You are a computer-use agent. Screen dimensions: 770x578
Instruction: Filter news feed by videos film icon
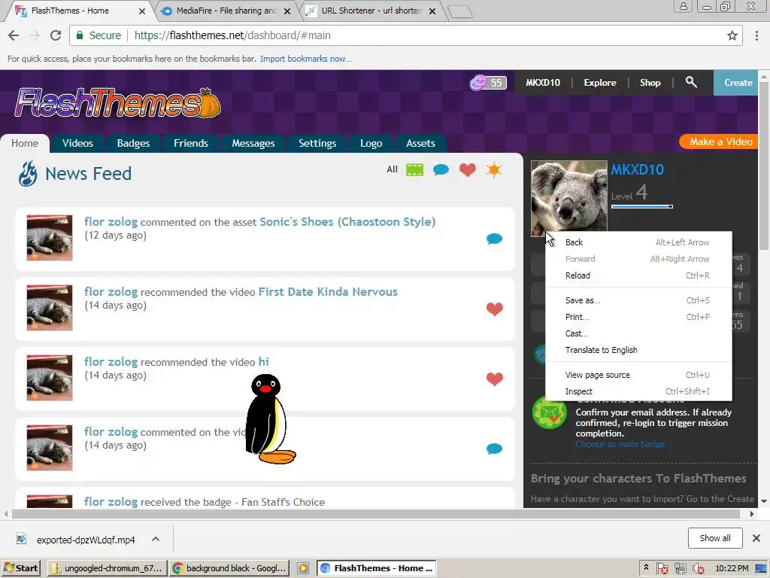click(x=414, y=169)
